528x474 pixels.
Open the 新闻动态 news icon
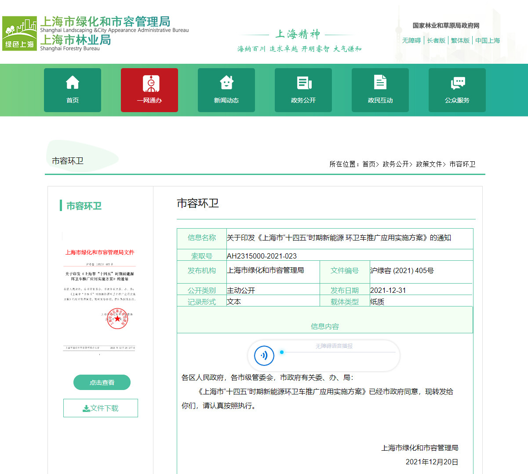point(226,83)
